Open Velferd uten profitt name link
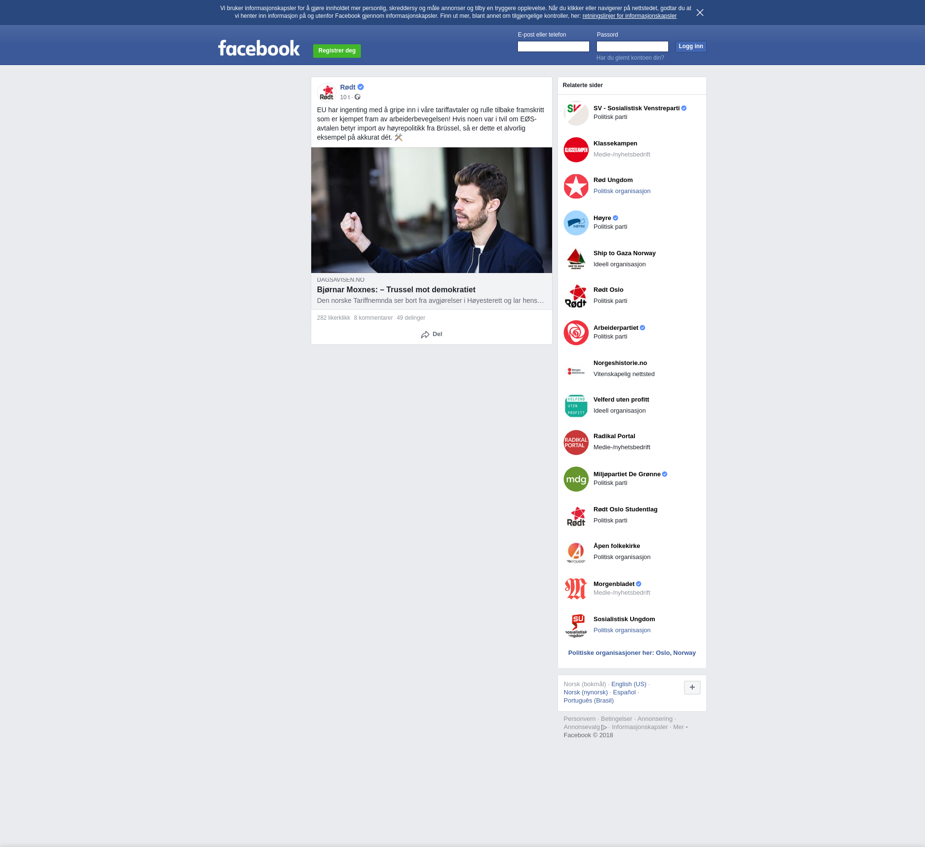Screen dimensions: 925x847 621,400
